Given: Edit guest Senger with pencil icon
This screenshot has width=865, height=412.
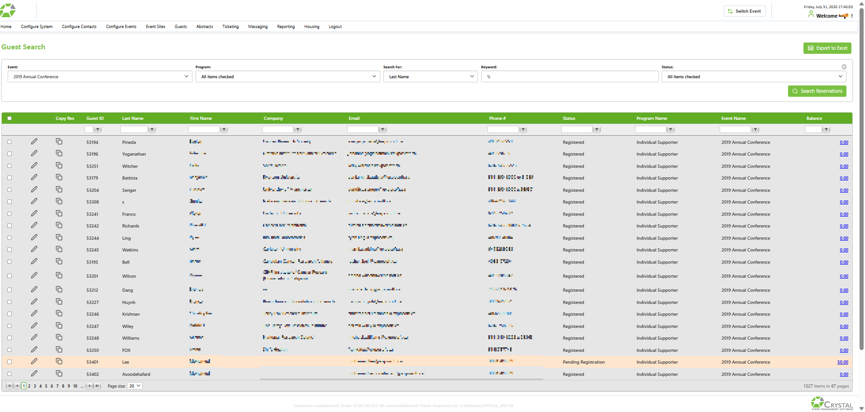Looking at the screenshot, I should click(34, 189).
